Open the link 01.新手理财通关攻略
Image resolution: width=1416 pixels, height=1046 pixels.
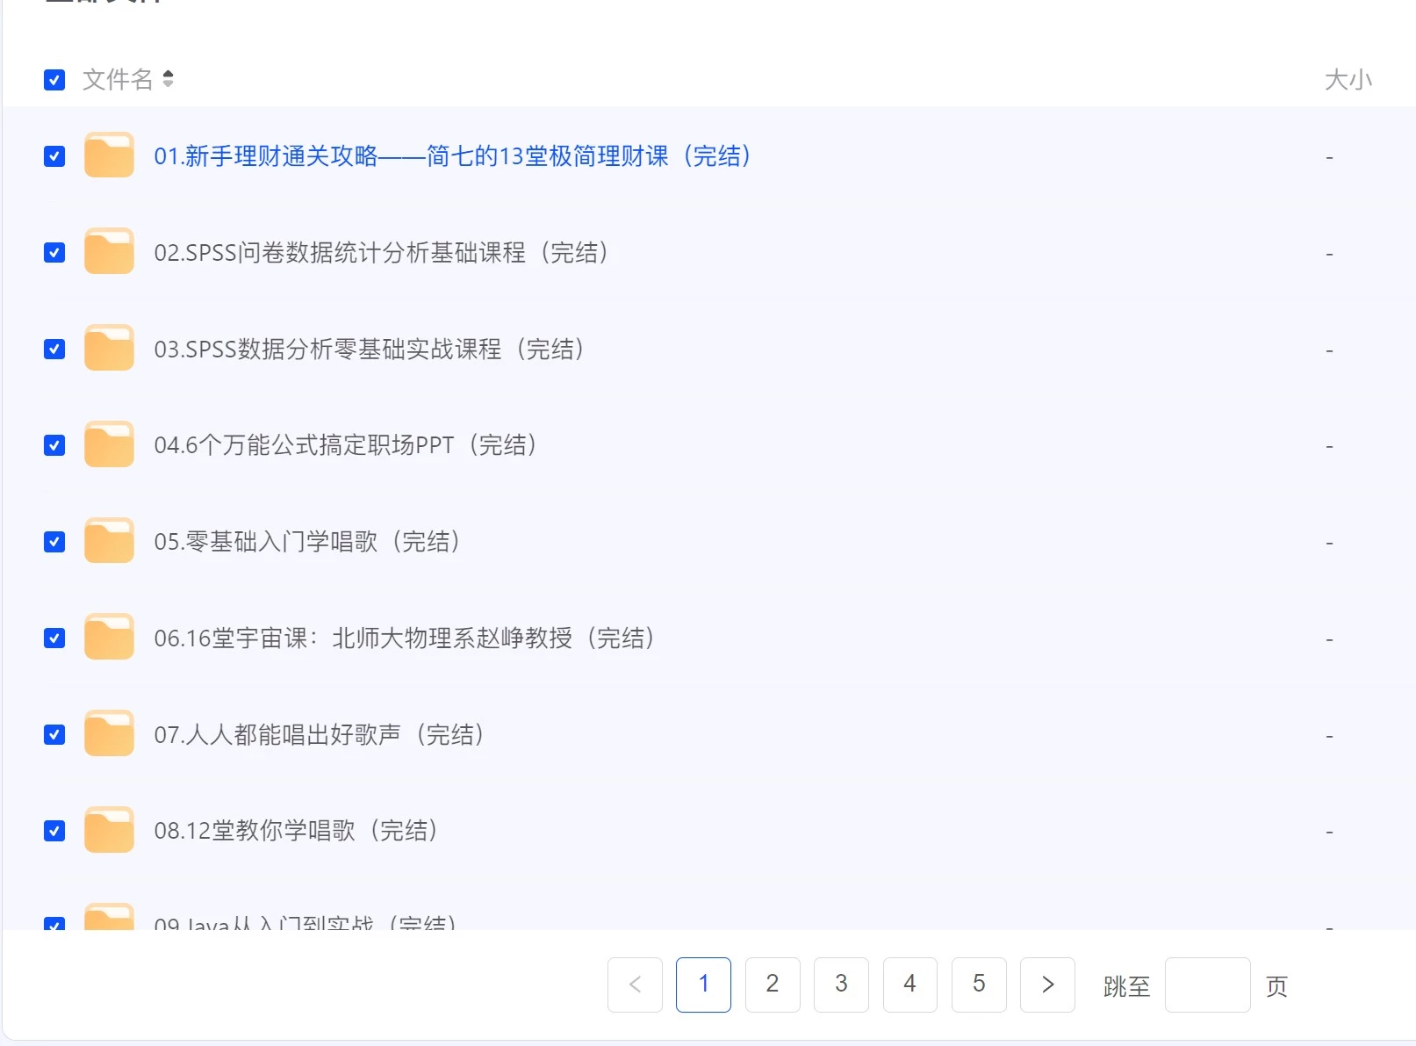453,155
